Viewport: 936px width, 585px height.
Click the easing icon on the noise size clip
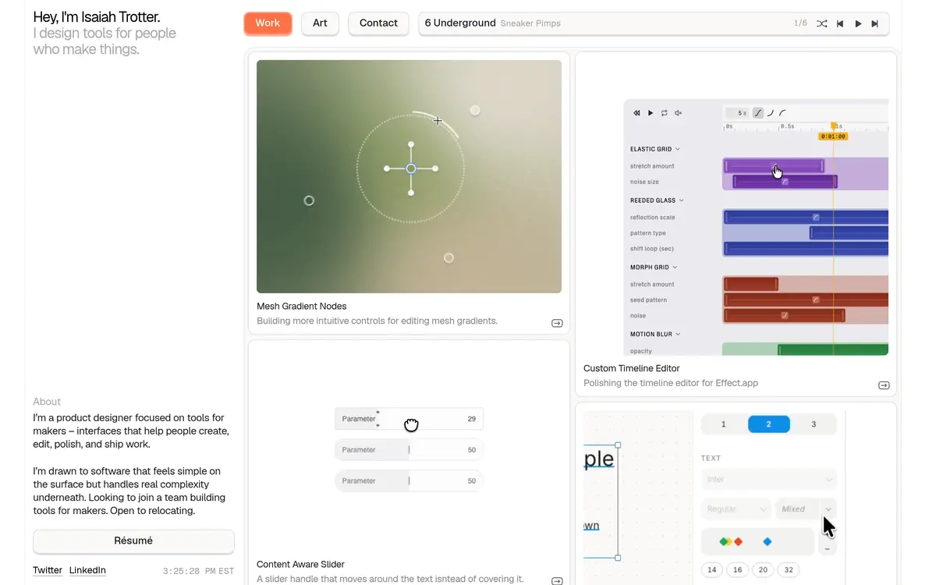coord(785,182)
